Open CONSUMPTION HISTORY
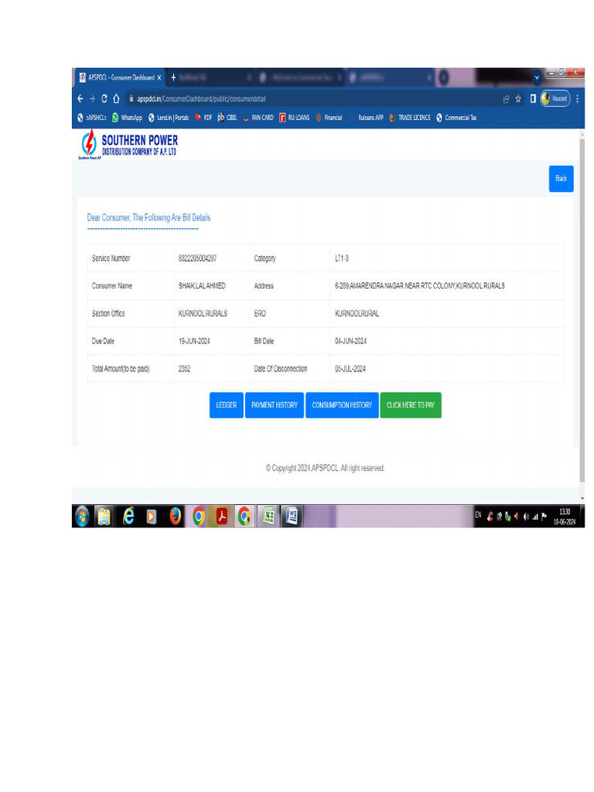The height and width of the screenshot is (792, 594). [x=342, y=405]
